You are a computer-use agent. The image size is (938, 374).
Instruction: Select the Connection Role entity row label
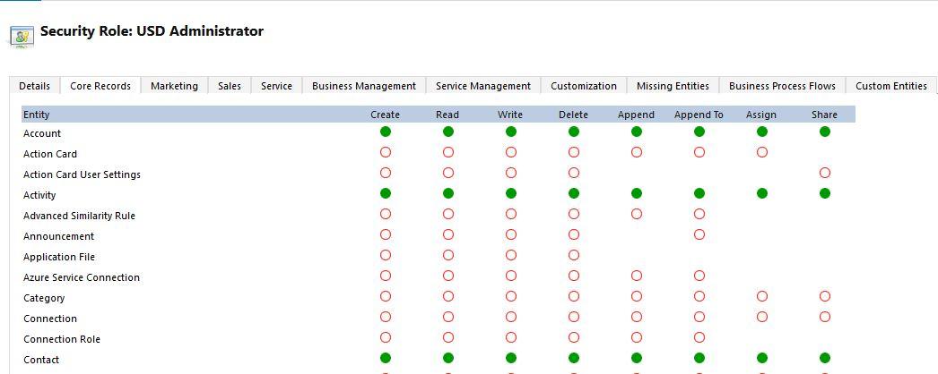[x=62, y=339]
